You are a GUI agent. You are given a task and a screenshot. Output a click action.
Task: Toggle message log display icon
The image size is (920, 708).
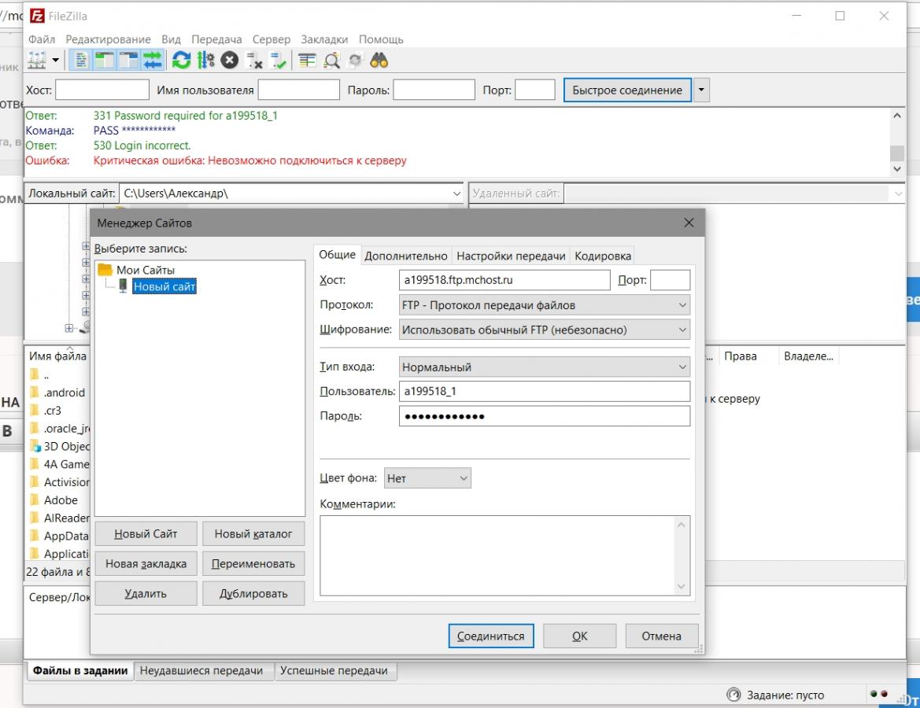pyautogui.click(x=80, y=60)
